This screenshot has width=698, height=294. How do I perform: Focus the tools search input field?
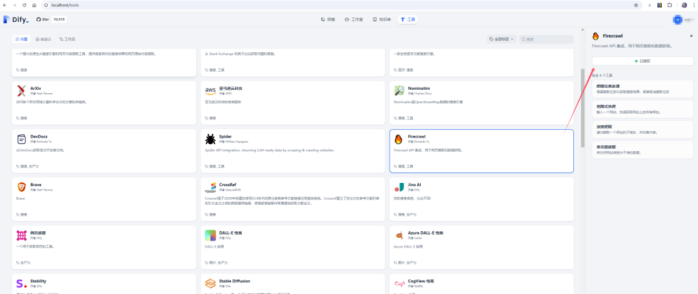(546, 39)
